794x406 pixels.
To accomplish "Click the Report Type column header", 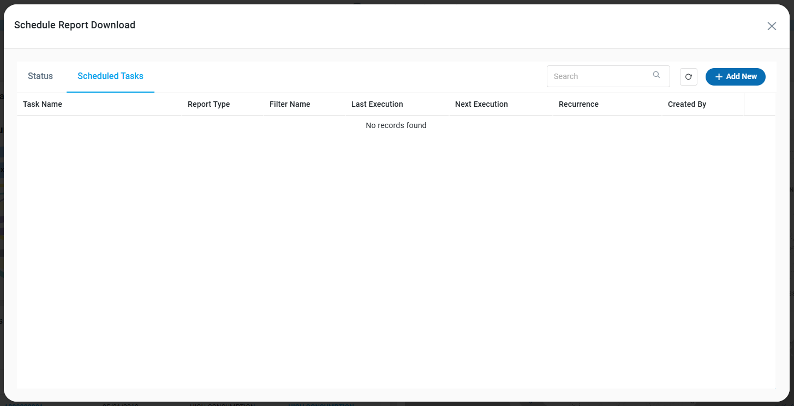I will coord(208,104).
